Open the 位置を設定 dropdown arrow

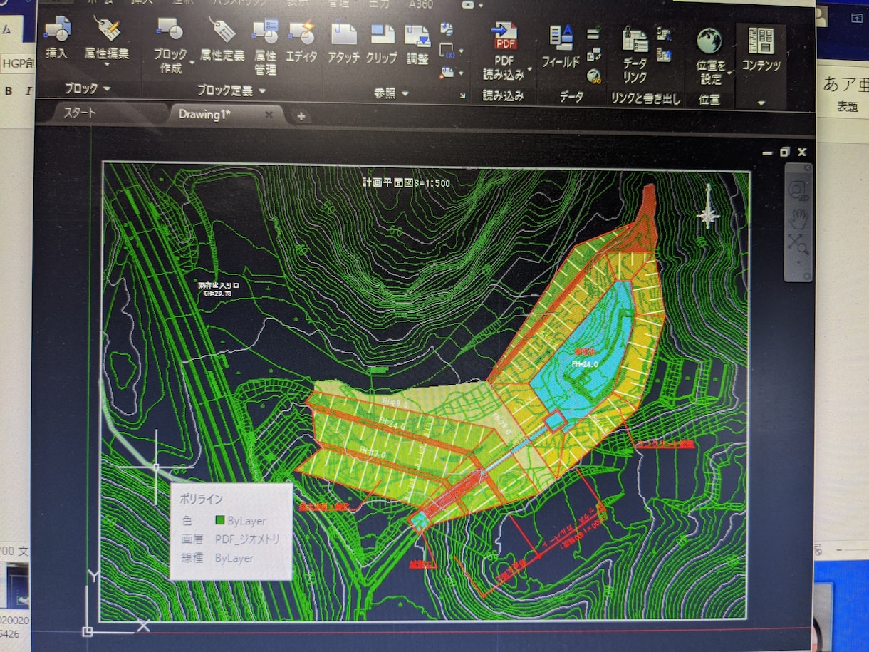coord(729,72)
